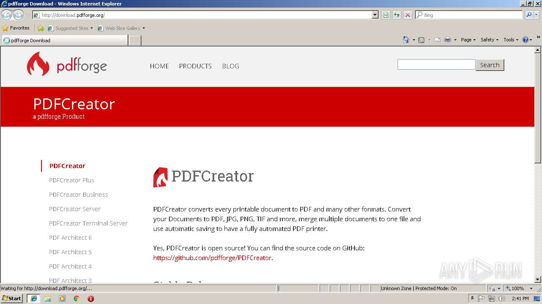
Task: Click the red Opera-style taskbar icon
Action: click(91, 299)
